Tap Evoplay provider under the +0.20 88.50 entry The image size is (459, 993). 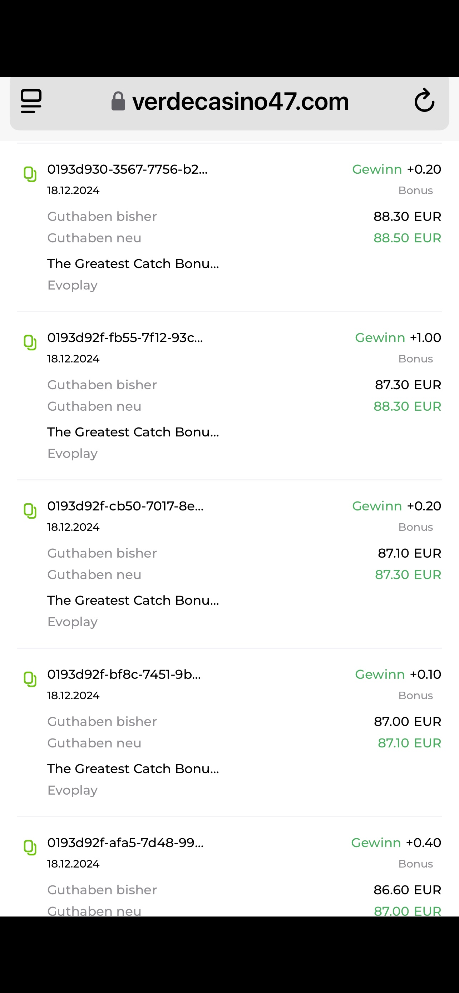click(73, 286)
